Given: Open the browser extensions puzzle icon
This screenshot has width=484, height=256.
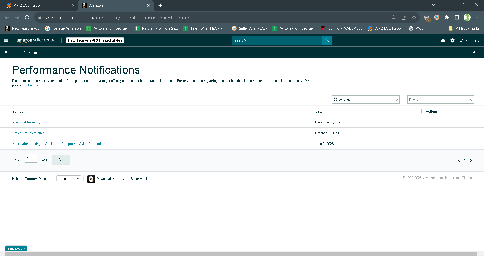Looking at the screenshot, I should tap(447, 17).
